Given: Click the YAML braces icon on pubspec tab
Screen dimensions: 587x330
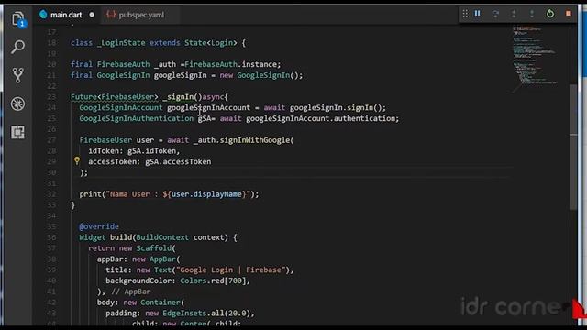Looking at the screenshot, I should tap(111, 15).
